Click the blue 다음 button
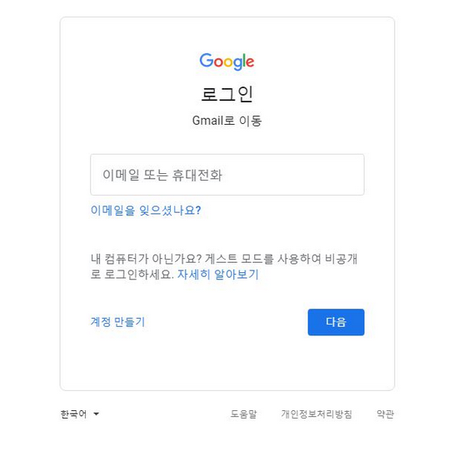459x451 pixels. pyautogui.click(x=336, y=322)
